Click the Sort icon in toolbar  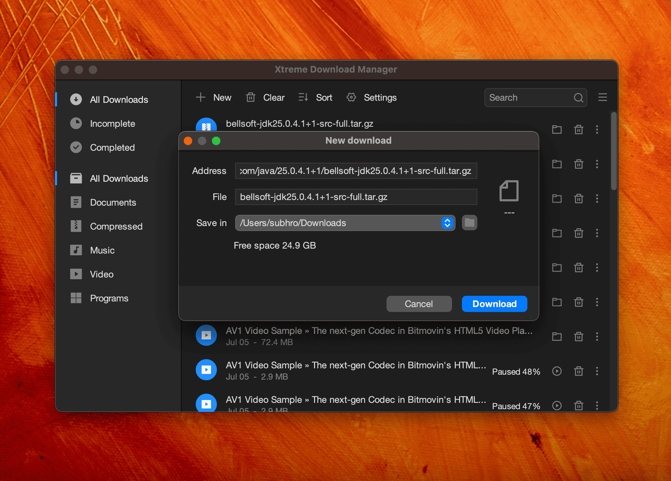(303, 97)
